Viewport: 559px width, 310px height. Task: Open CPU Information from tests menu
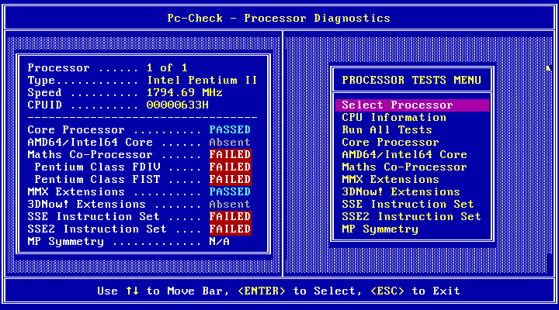tap(394, 118)
